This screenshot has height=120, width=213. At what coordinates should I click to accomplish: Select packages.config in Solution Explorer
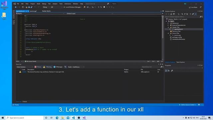click(x=177, y=37)
